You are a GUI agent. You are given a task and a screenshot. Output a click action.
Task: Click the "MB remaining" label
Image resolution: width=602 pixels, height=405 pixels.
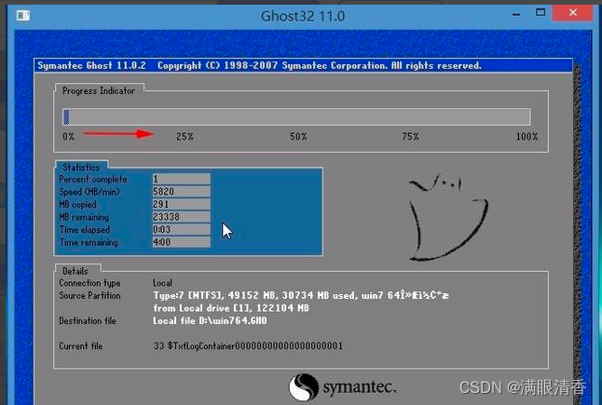coord(84,217)
